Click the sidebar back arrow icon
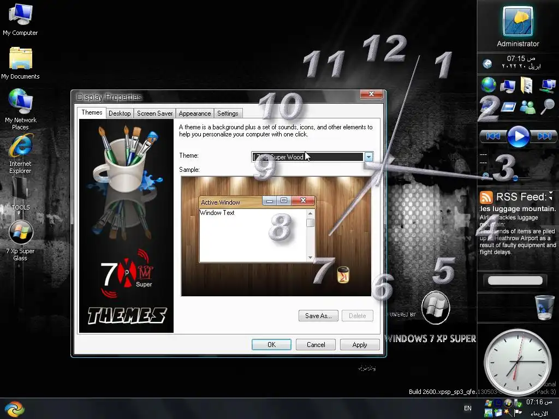Viewport: 559px width, 419px height. coord(487,64)
